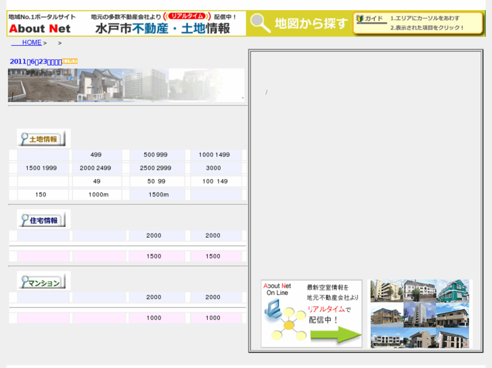Click the NEW badge next to the date
This screenshot has width=492, height=368.
tap(70, 61)
